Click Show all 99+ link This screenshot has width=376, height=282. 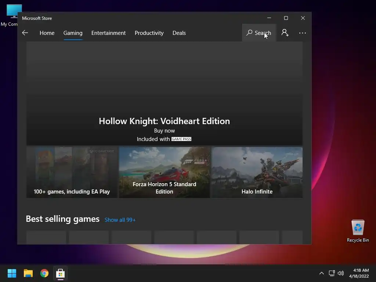pyautogui.click(x=120, y=220)
